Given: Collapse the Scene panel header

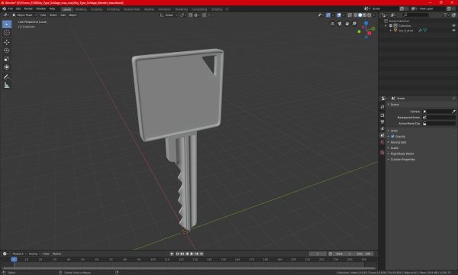Looking at the screenshot, I should pos(395,105).
